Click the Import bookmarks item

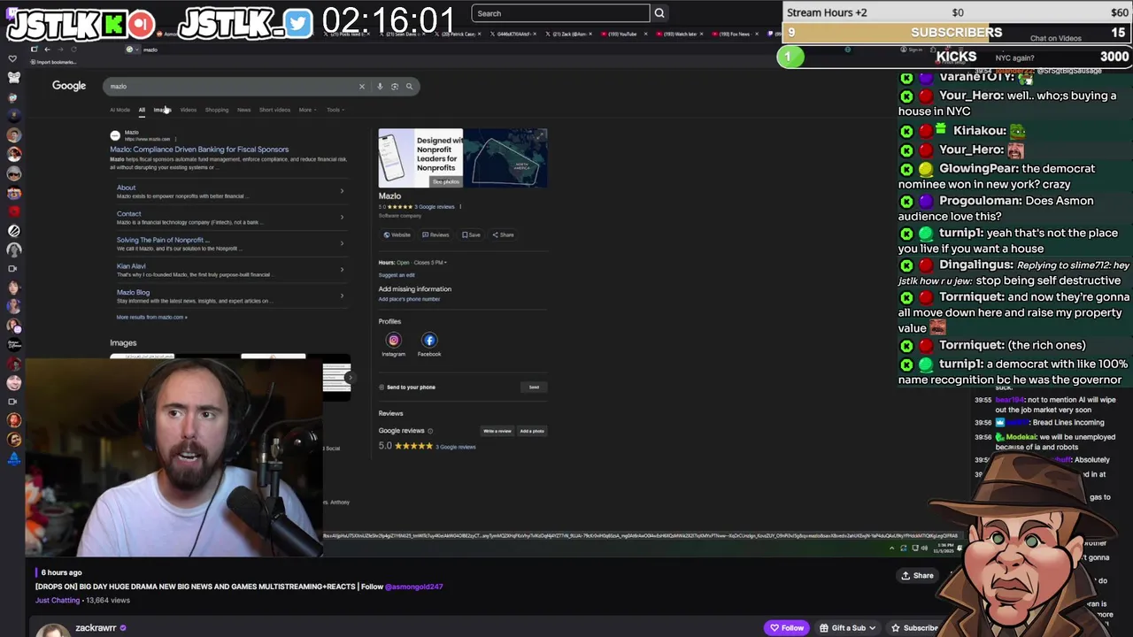pos(54,62)
